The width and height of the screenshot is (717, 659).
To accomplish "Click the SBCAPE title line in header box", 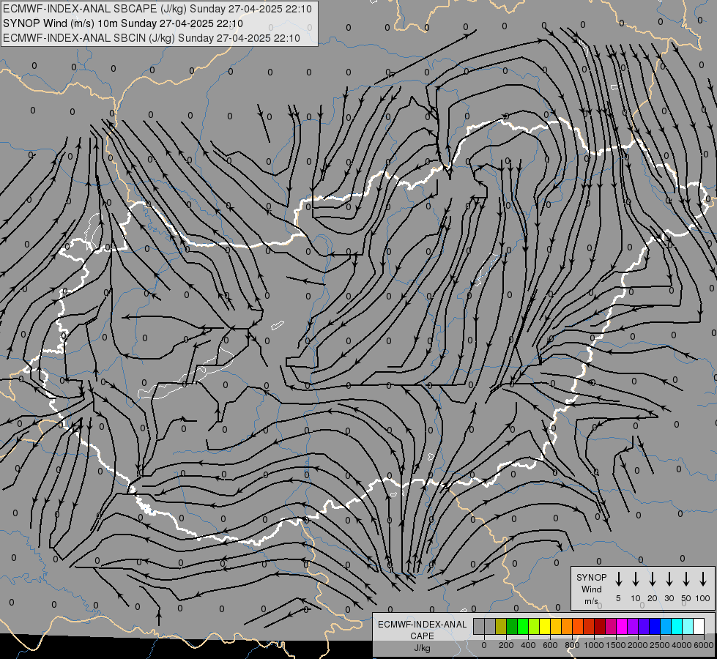I will coord(157,9).
